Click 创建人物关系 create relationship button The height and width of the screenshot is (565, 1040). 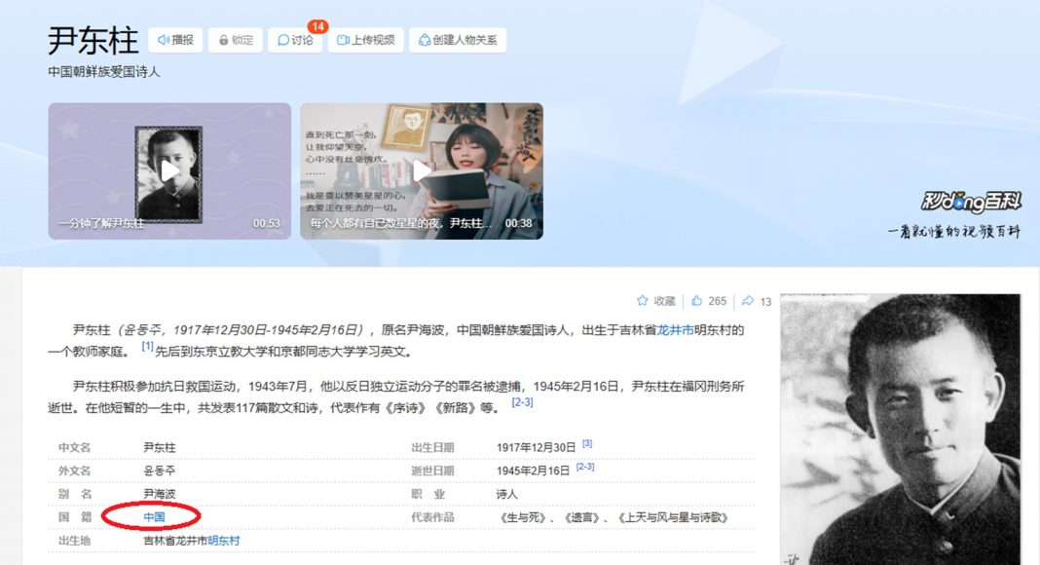click(458, 40)
